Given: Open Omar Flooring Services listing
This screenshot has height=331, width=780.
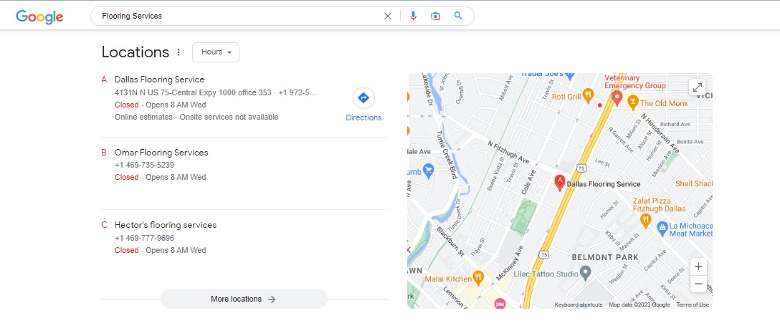Looking at the screenshot, I should (161, 153).
